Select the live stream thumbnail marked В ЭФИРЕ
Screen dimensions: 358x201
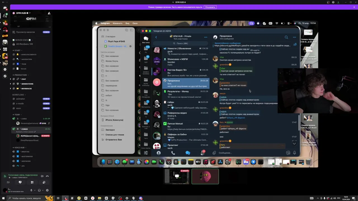click(177, 177)
